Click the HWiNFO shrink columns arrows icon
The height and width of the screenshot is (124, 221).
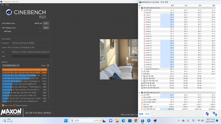[x=147, y=114]
